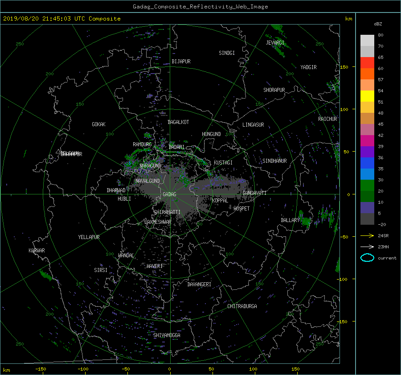Click the JEVARGI town label
Screen dimensions: 401x375
275,43
